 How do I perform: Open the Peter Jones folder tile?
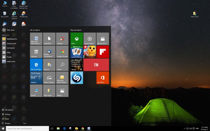click(49, 91)
